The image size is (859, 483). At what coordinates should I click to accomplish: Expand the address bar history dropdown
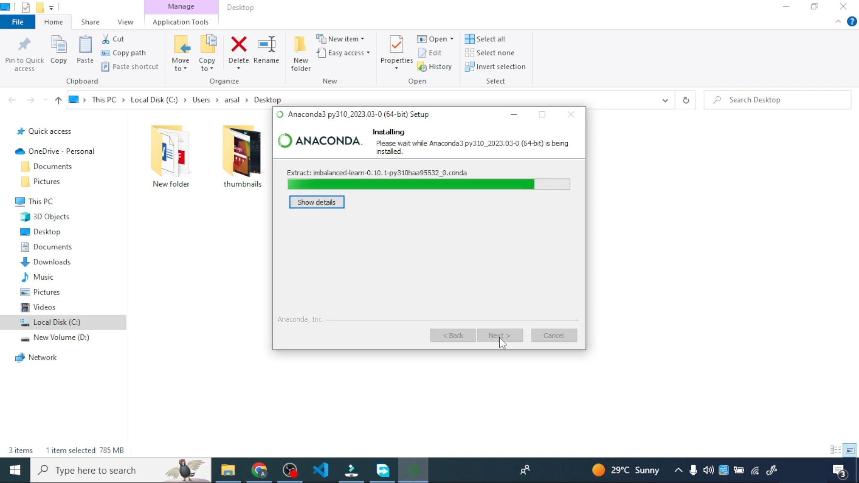pos(665,100)
